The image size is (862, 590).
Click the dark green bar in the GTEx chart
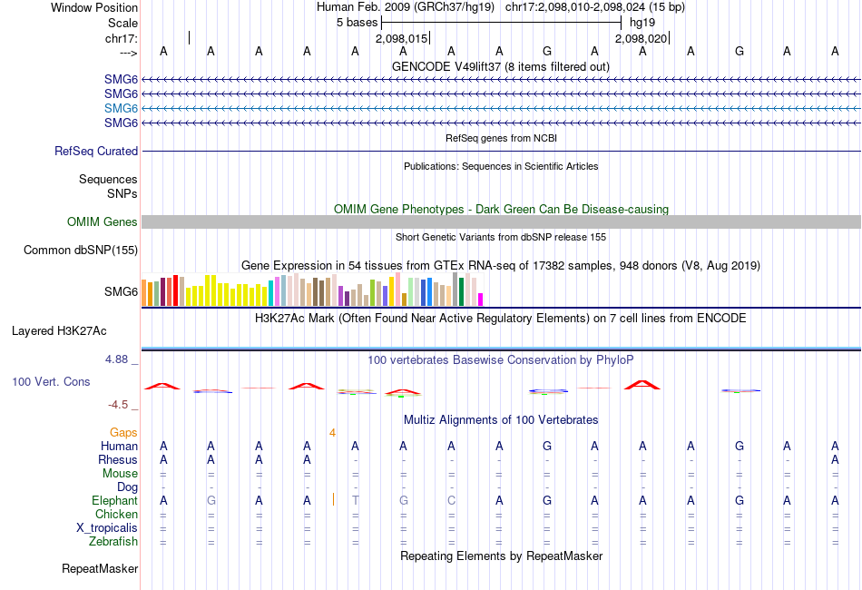(461, 292)
